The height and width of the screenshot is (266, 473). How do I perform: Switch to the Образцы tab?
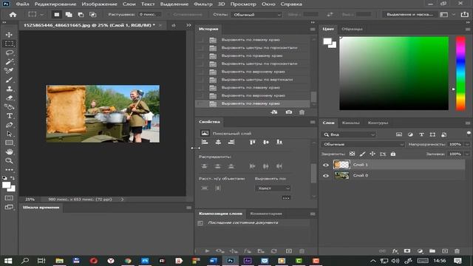tap(352, 29)
